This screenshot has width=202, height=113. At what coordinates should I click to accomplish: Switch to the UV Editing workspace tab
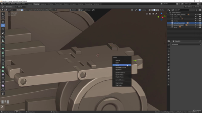pyautogui.click(x=50, y=4)
